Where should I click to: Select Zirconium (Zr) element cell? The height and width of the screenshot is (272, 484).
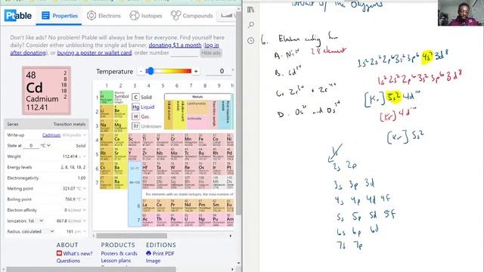148,154
